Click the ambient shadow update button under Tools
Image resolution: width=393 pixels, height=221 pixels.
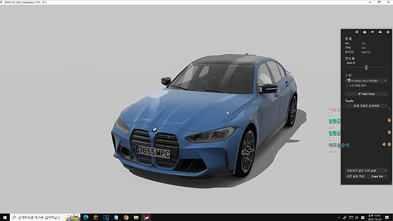click(x=366, y=106)
